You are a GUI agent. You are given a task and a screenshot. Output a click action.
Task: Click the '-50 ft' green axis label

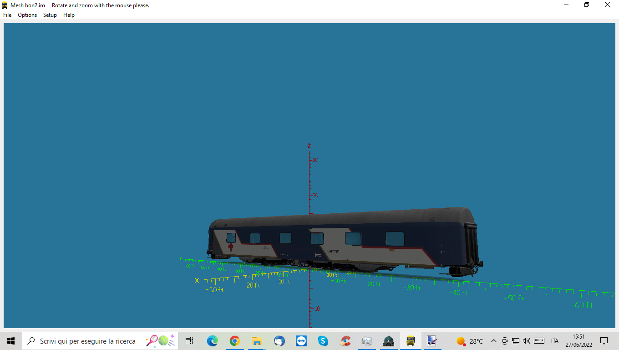pos(514,299)
